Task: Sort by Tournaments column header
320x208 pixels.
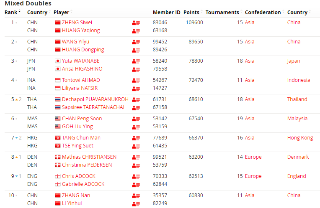Action: 222,13
